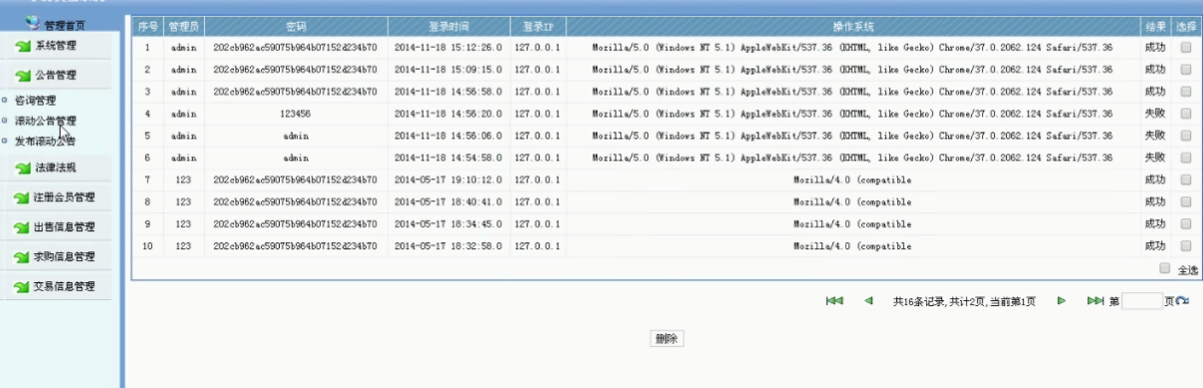Click the 序号 column header
1203x388 pixels.
click(x=147, y=26)
